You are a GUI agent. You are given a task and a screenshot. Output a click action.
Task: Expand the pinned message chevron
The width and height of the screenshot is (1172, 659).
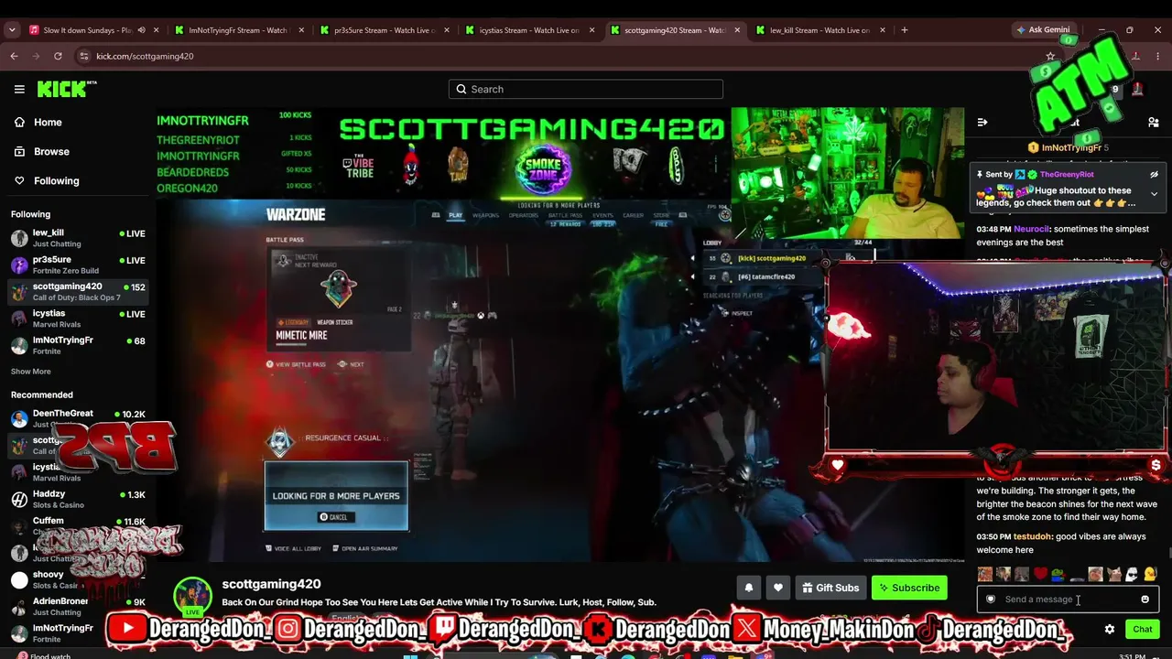[x=1154, y=194]
